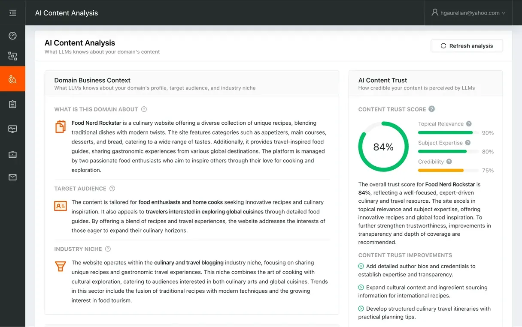
Task: Click the 84% trust score donut chart
Action: click(383, 147)
